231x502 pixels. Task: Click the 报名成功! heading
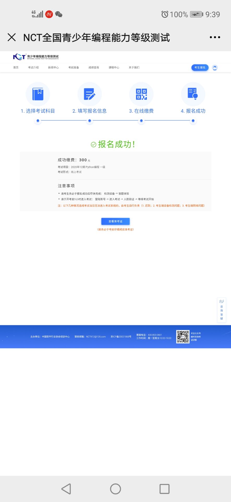coord(116,144)
